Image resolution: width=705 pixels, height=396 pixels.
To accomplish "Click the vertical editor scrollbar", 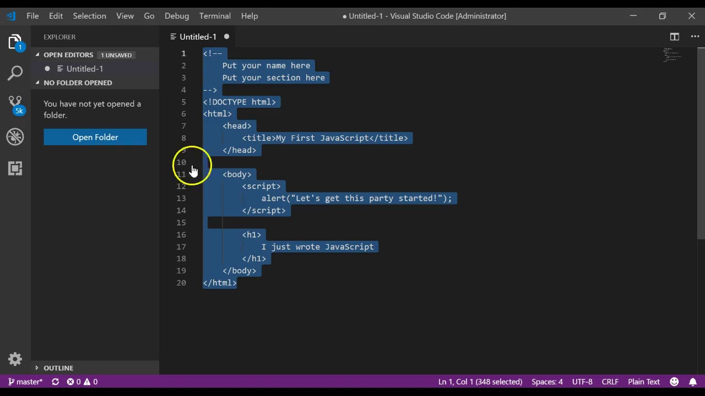I will point(701,143).
